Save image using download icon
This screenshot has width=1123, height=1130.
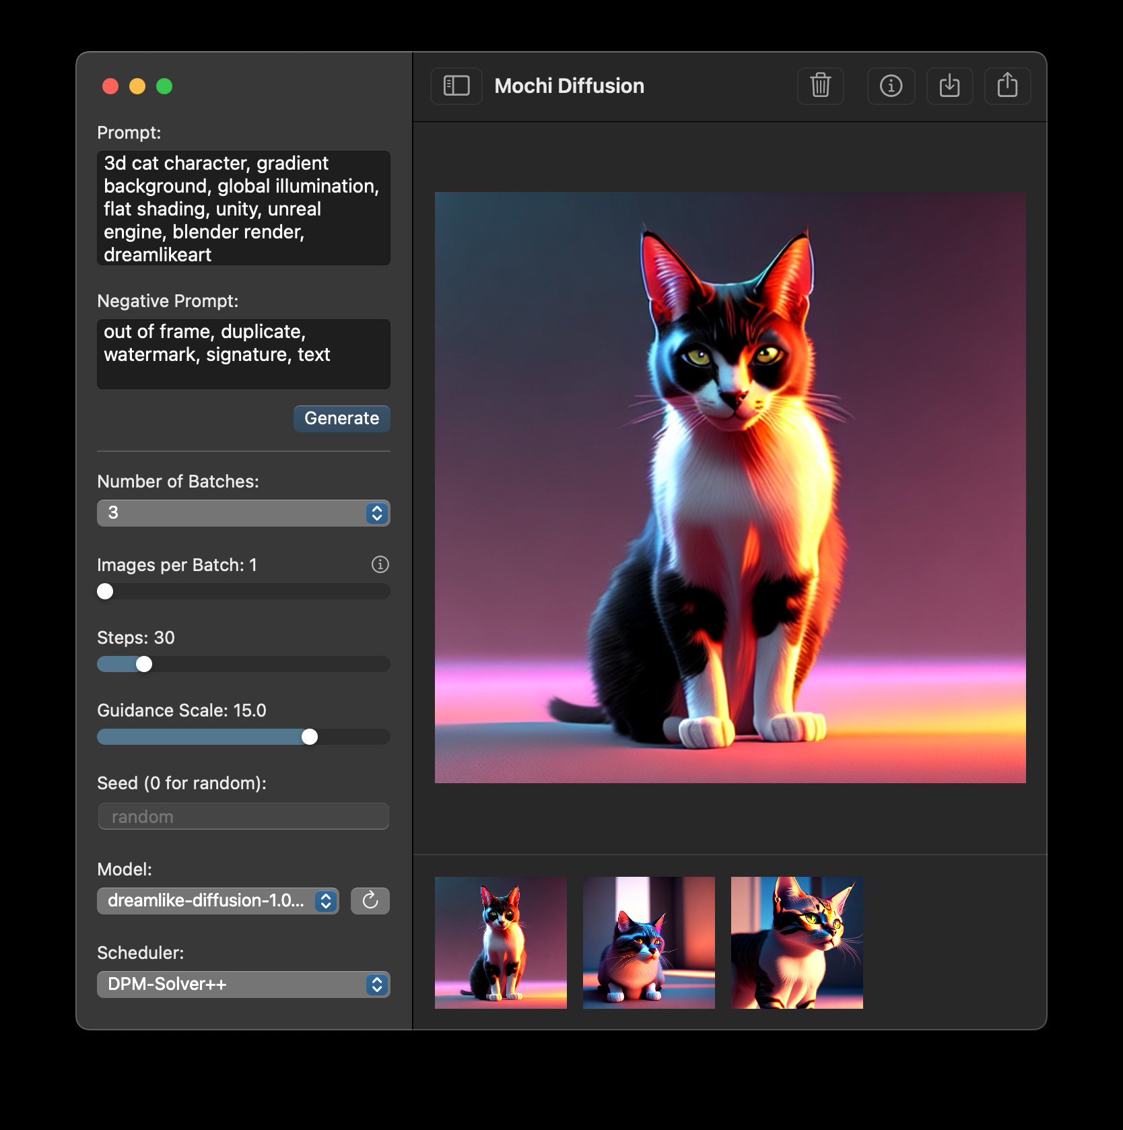(949, 86)
